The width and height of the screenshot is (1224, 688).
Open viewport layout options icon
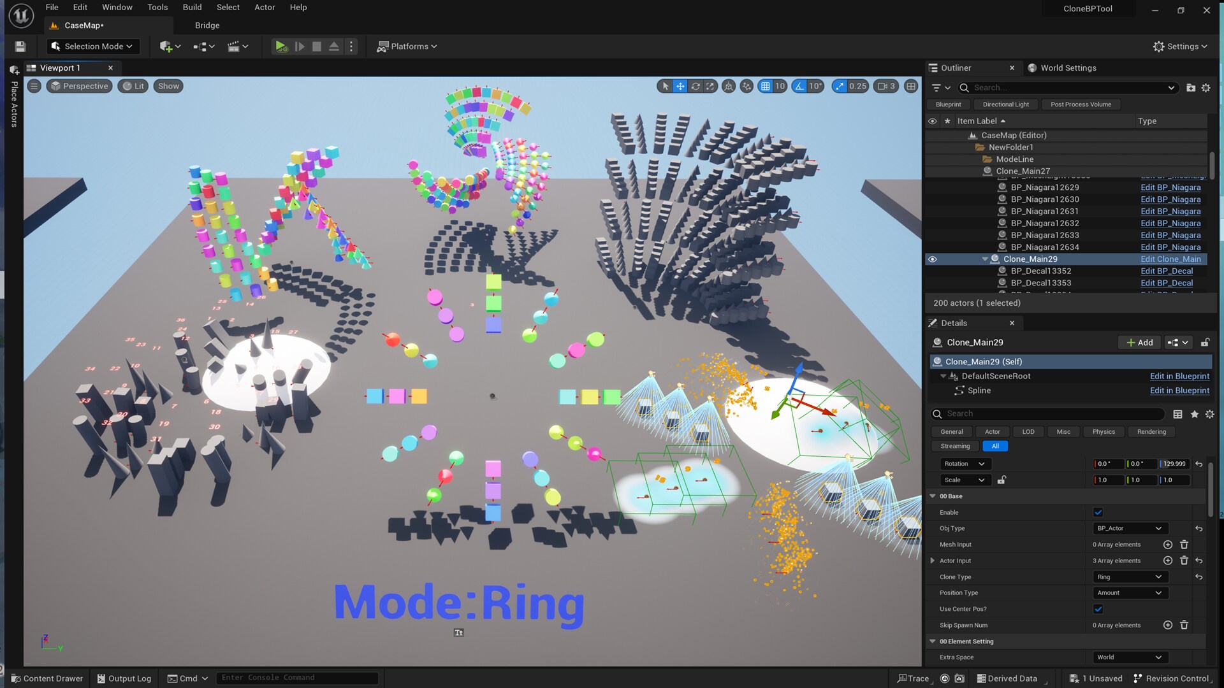911,86
